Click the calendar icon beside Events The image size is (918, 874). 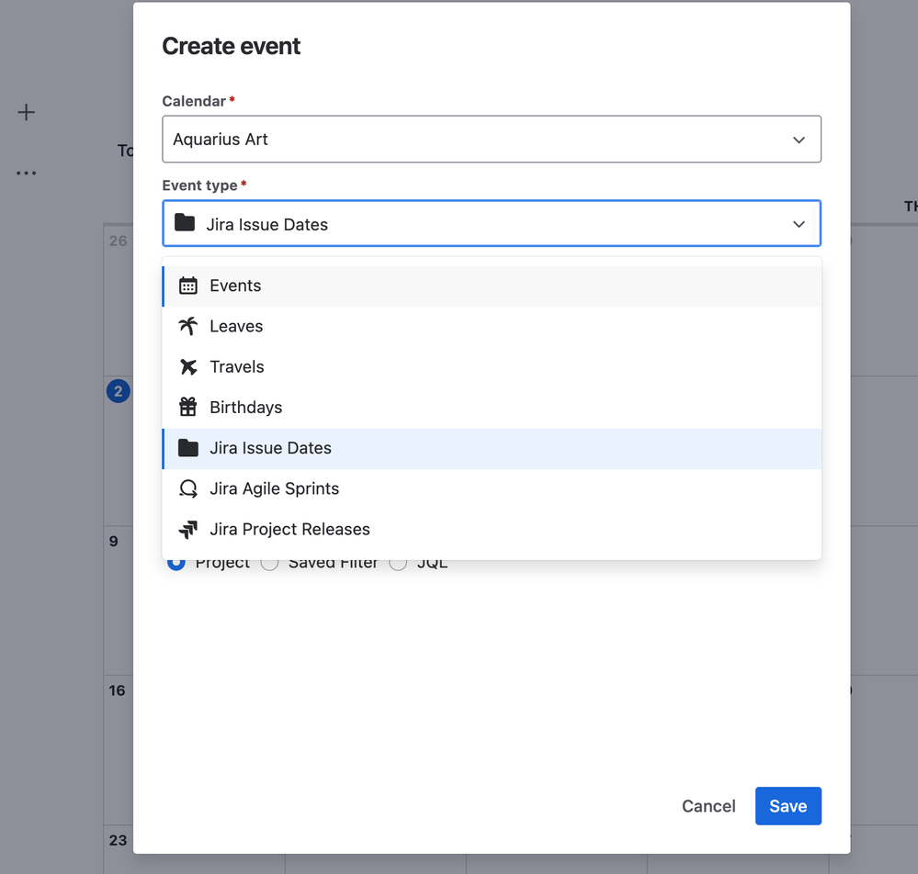(x=188, y=286)
